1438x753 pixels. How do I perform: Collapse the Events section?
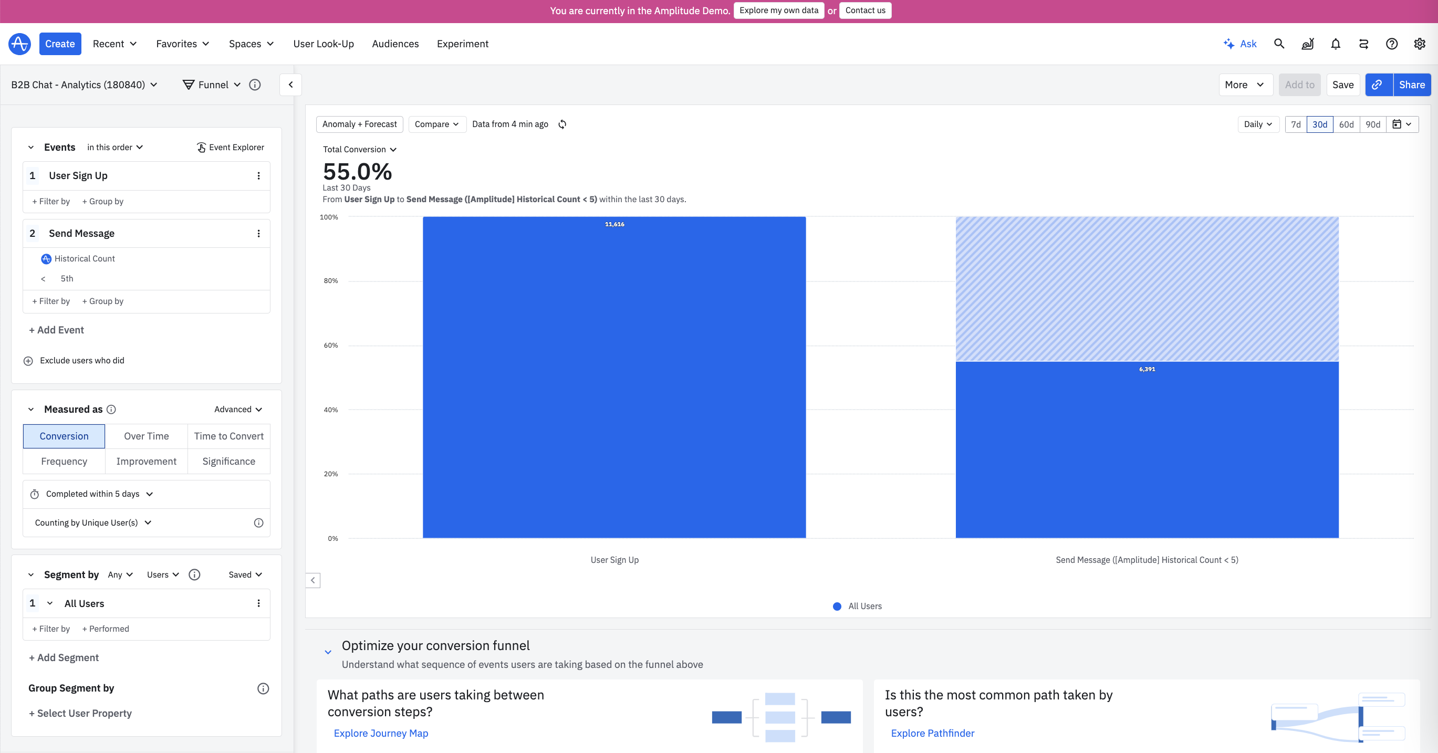click(x=32, y=148)
